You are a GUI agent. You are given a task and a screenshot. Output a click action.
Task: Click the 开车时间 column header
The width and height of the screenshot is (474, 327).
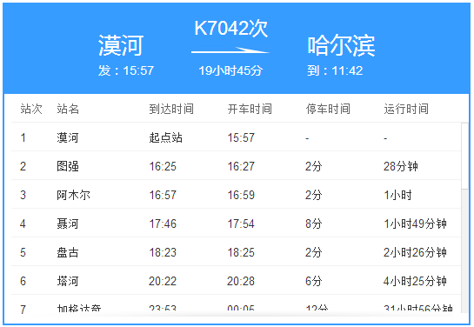point(250,109)
